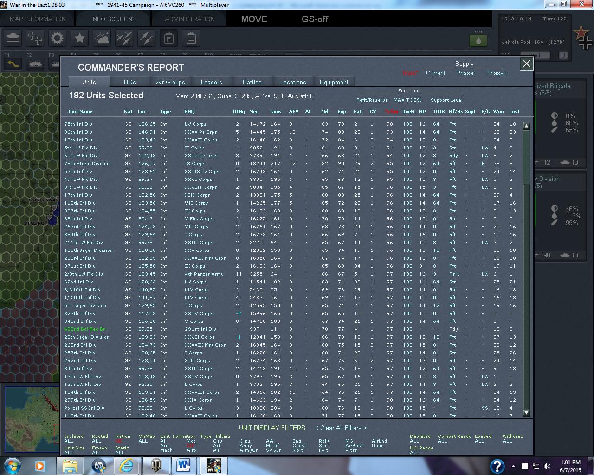Switch to the HQs tab
Image resolution: width=594 pixels, height=475 pixels.
[x=130, y=82]
